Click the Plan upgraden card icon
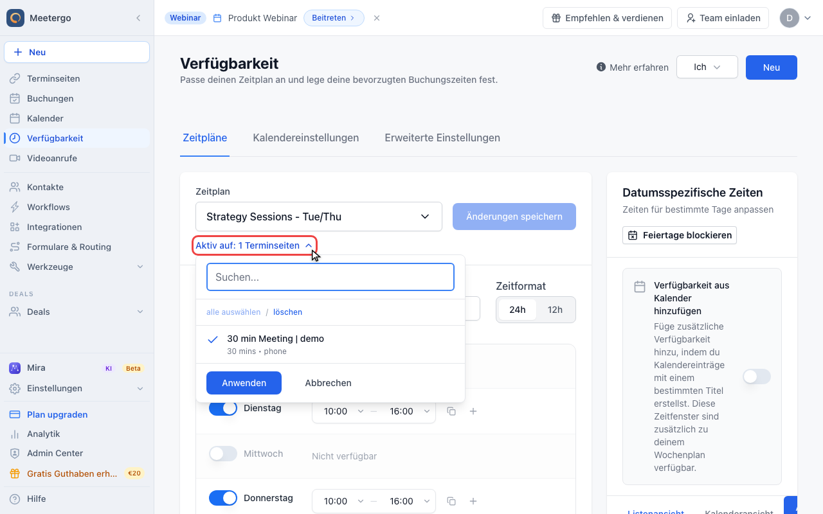Screen dimensions: 823x514 click(x=15, y=414)
